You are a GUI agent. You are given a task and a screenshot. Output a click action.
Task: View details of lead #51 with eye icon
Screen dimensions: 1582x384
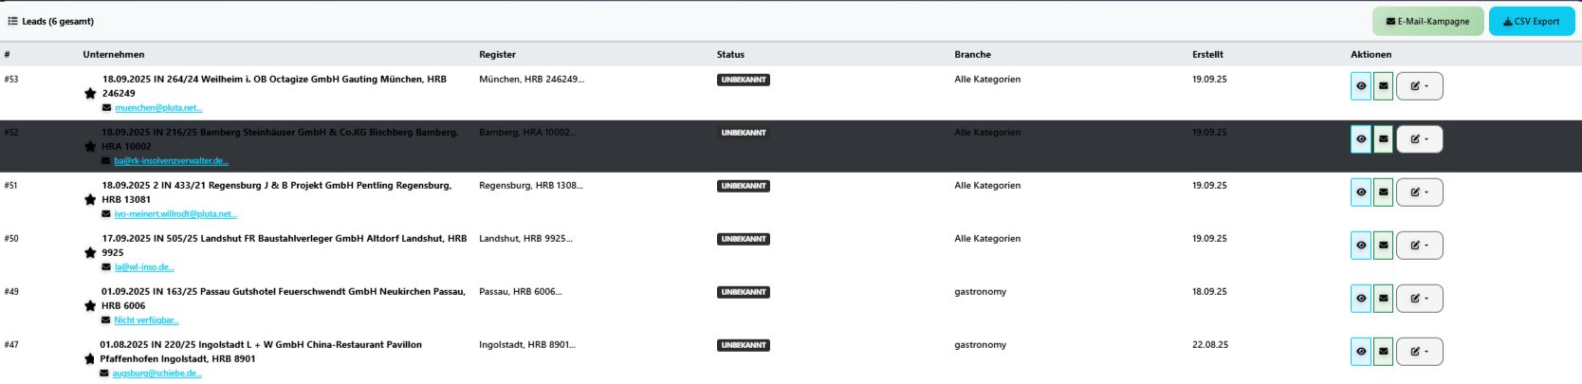tap(1361, 192)
